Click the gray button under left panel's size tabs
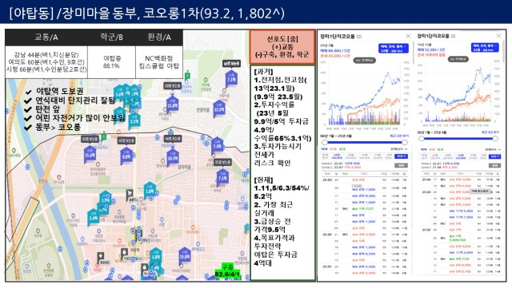The width and height of the screenshot is (512, 288). tap(401, 165)
